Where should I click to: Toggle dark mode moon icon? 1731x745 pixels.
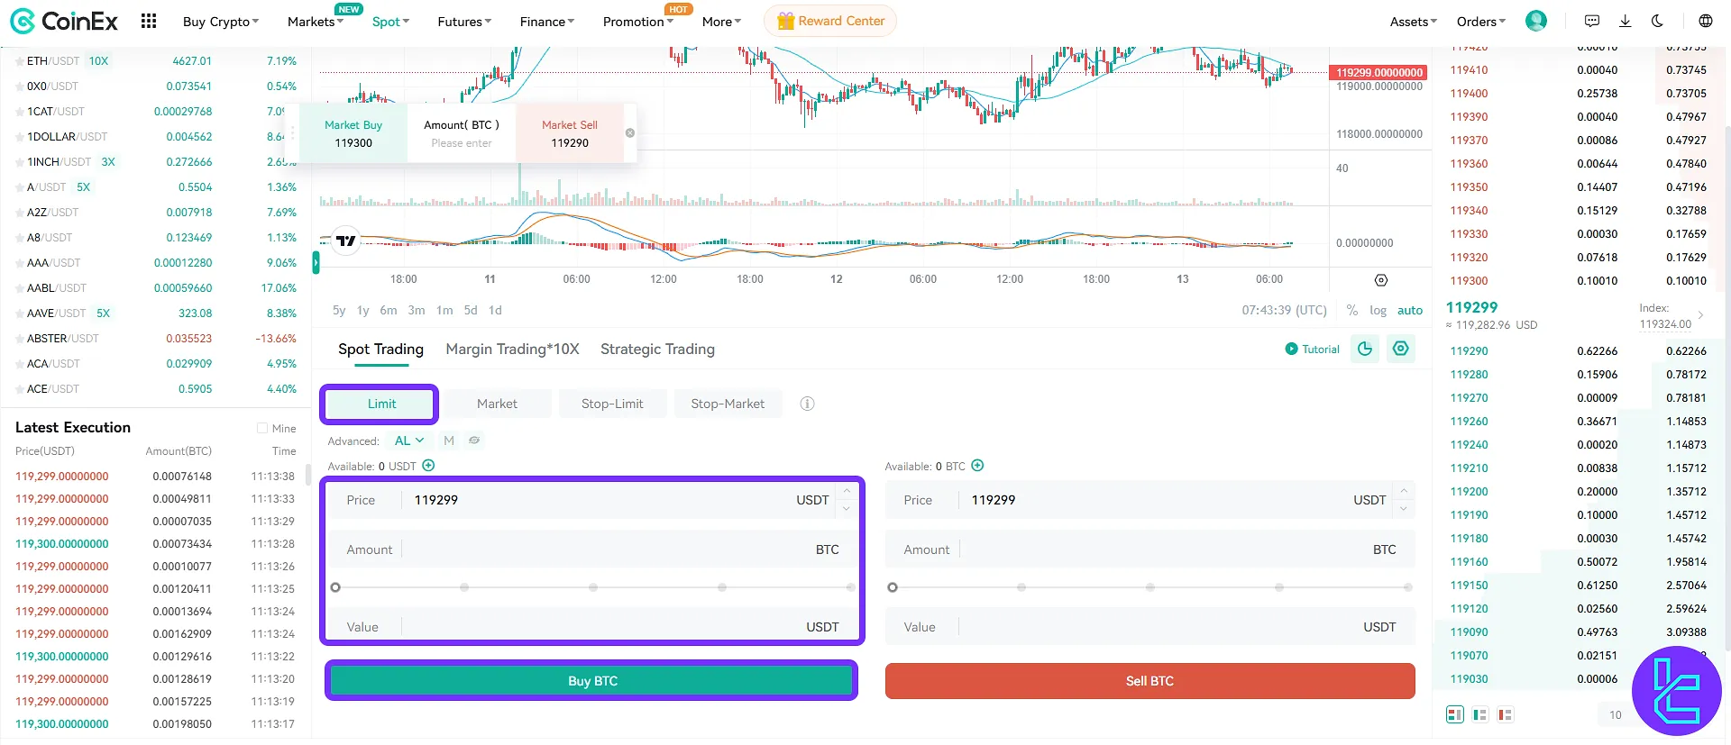[1657, 21]
